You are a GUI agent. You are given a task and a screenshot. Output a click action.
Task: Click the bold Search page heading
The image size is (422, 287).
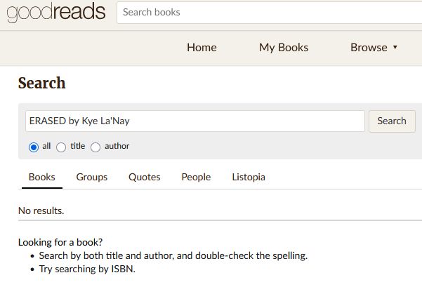[41, 83]
